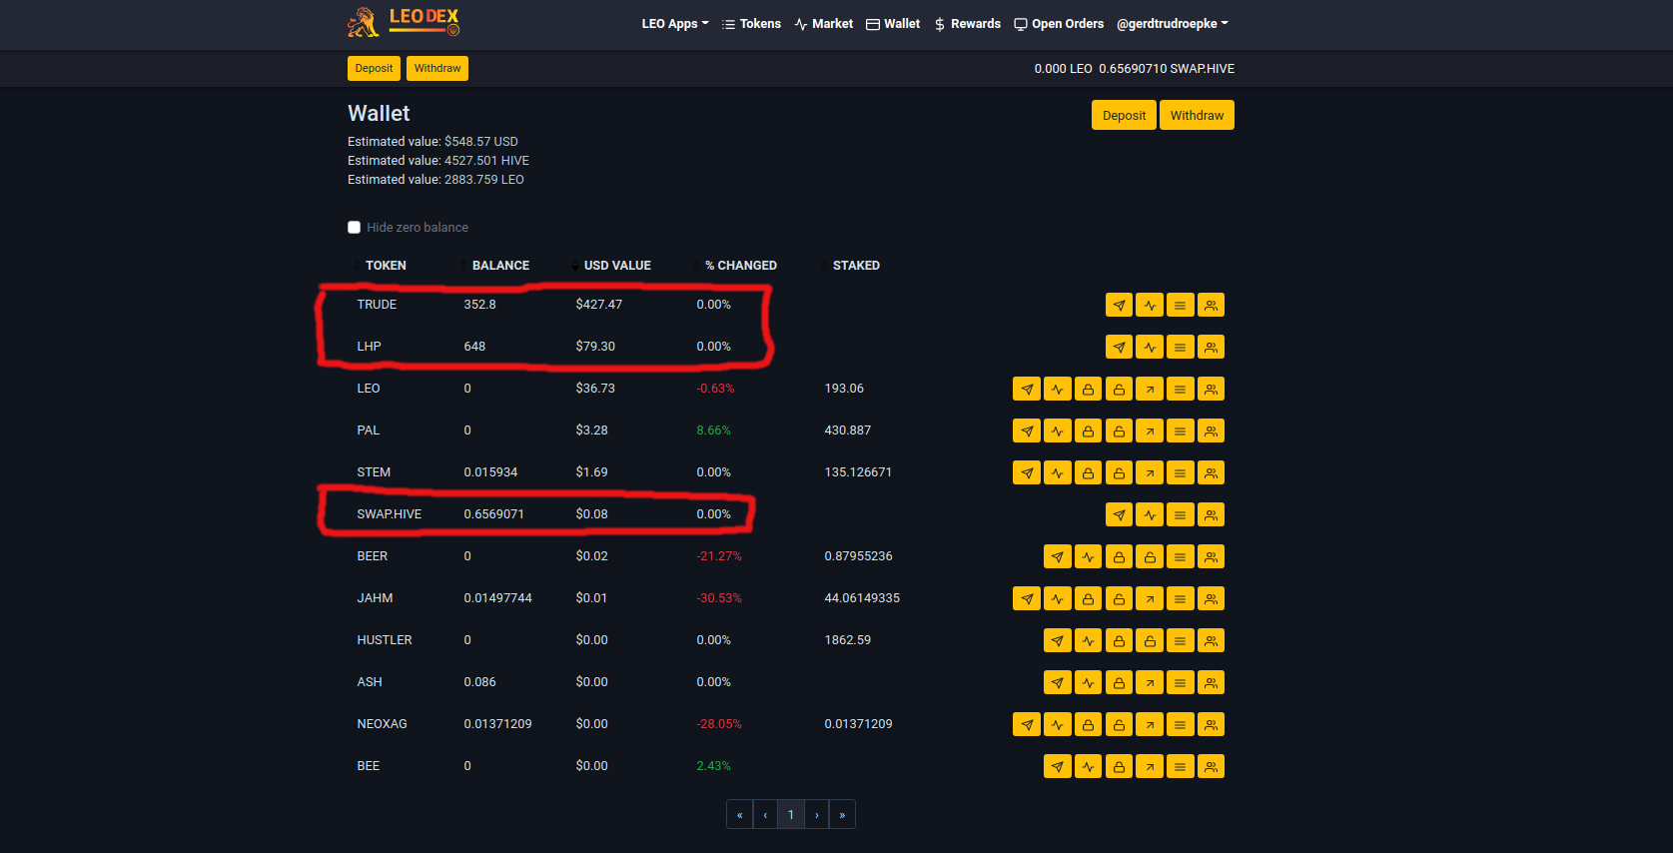Image resolution: width=1673 pixels, height=853 pixels.
Task: Click Deposit button beside the Wallet heading
Action: pos(1124,115)
